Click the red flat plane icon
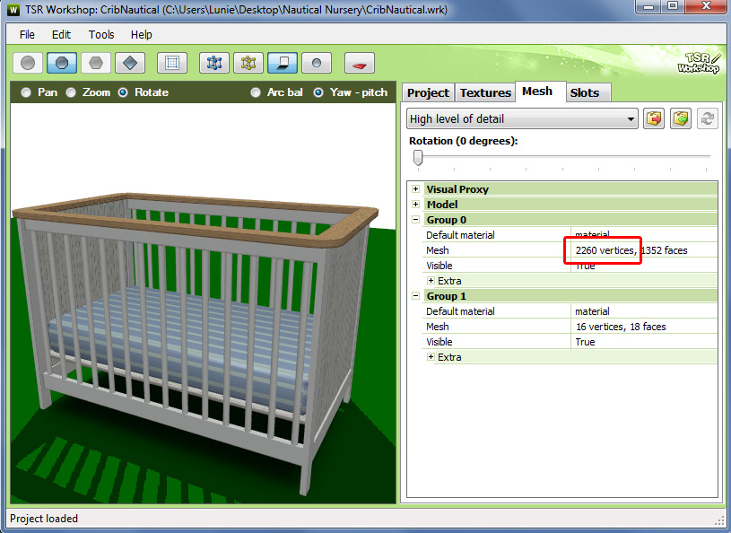731x533 pixels. click(x=360, y=63)
